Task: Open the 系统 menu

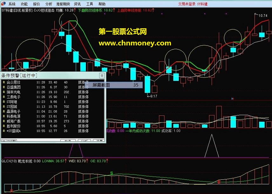Action: [x=12, y=4]
